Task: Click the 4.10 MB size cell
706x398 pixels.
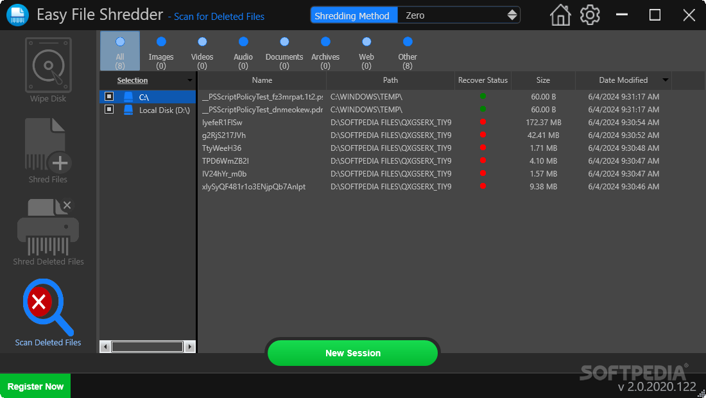Action: tap(543, 160)
